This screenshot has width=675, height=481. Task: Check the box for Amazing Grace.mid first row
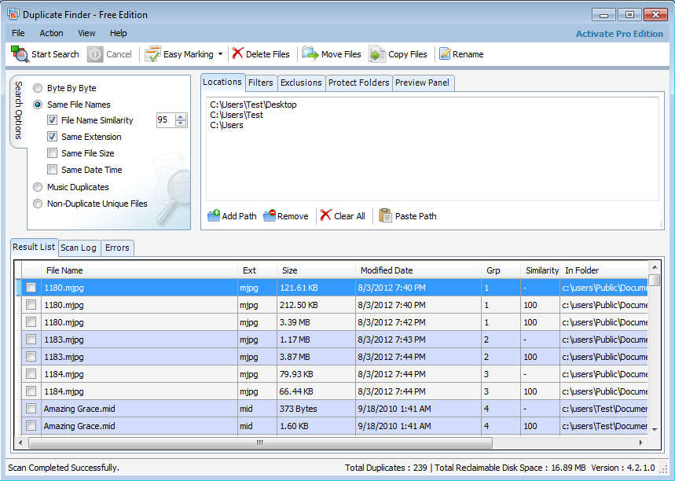31,409
